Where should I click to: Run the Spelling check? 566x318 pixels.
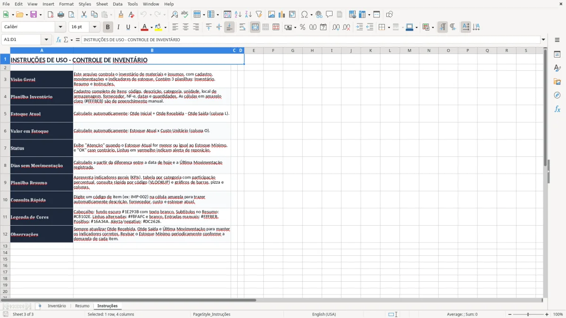(184, 15)
